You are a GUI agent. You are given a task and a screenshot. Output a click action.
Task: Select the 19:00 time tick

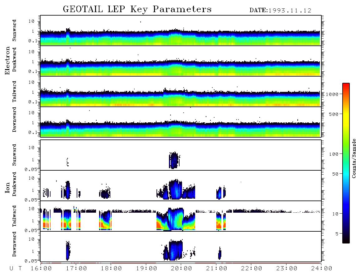tap(147, 268)
